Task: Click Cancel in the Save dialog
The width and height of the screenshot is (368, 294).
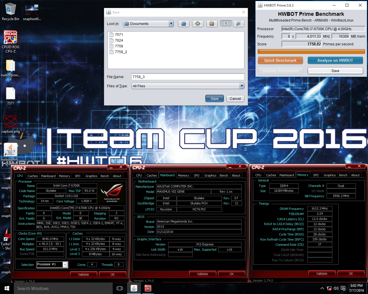Action: [x=235, y=98]
